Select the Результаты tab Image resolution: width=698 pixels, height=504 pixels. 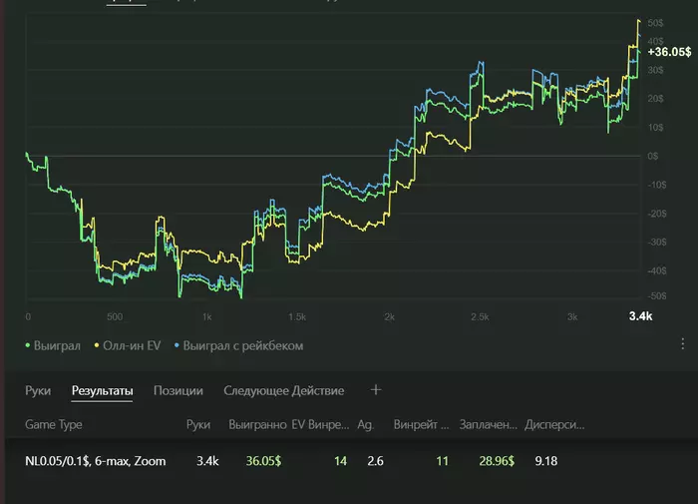point(102,391)
